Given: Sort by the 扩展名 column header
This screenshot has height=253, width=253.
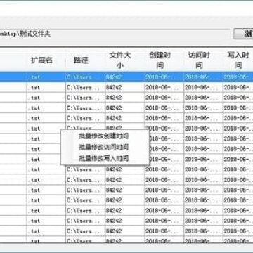Looking at the screenshot, I should tap(46, 60).
